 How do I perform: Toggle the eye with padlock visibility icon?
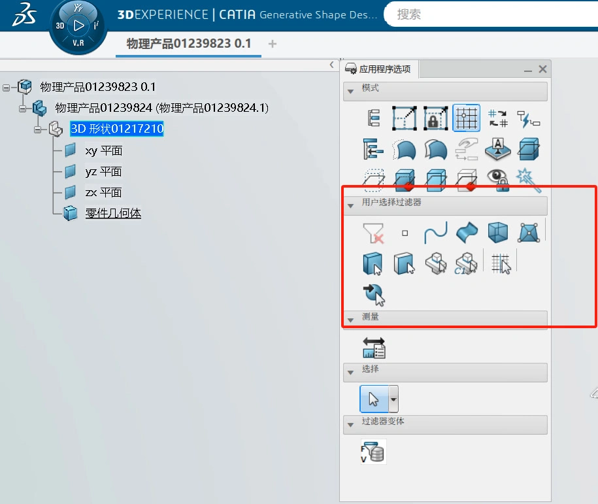[498, 180]
